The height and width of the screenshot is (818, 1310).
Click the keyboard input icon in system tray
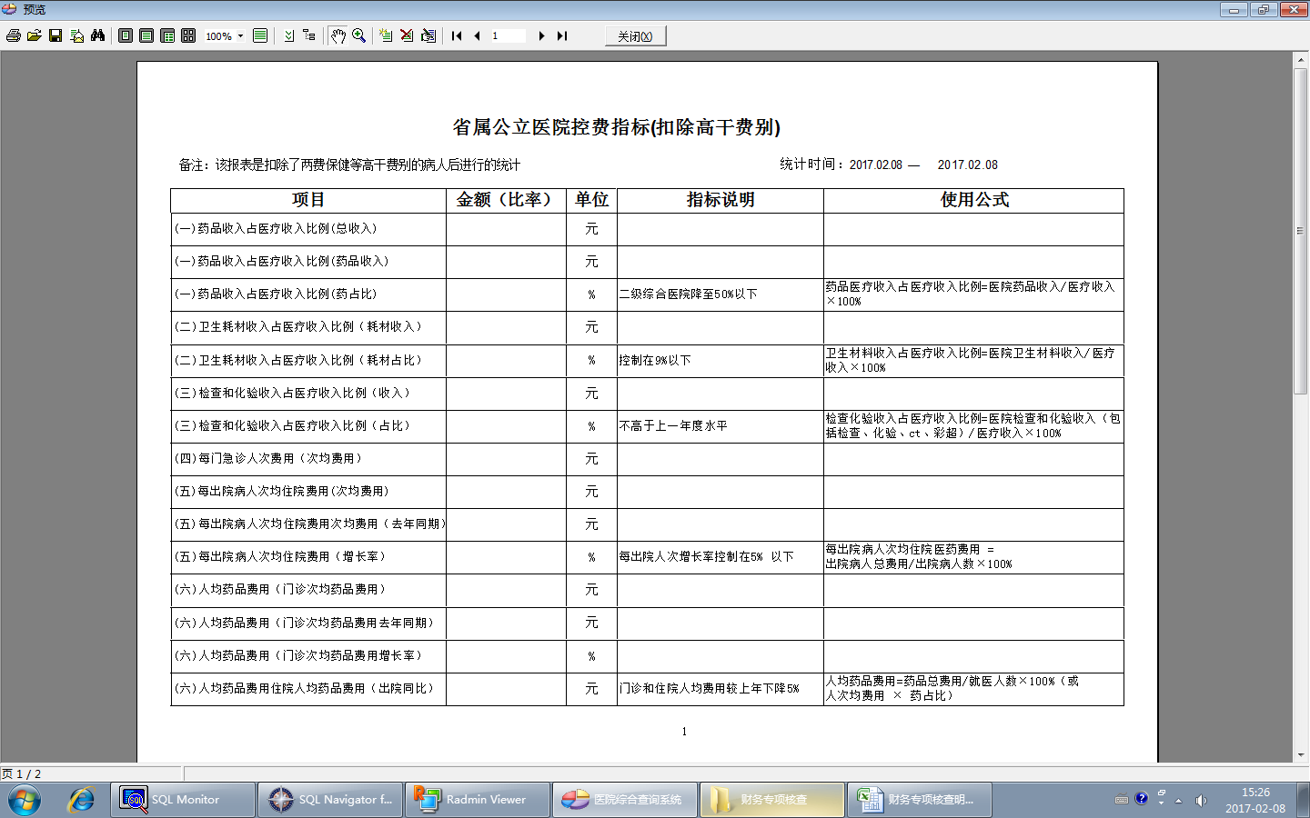pos(1122,800)
